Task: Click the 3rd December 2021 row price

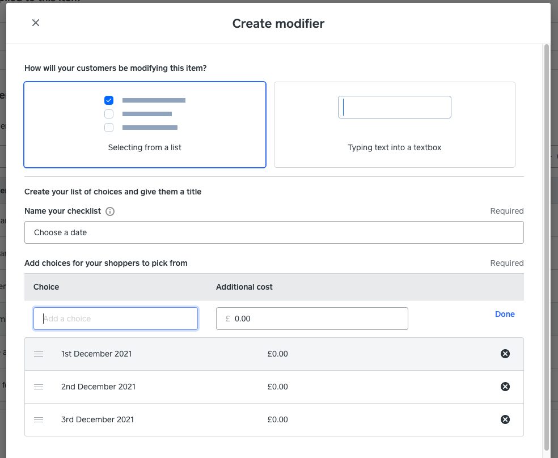Action: click(278, 419)
